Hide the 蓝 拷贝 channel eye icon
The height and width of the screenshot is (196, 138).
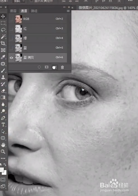pyautogui.click(x=11, y=58)
